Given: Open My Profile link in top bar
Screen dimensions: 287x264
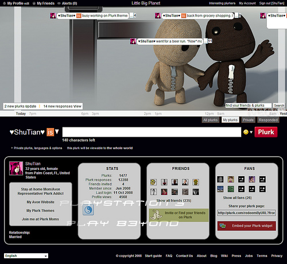Looking at the screenshot, I should [16, 3].
